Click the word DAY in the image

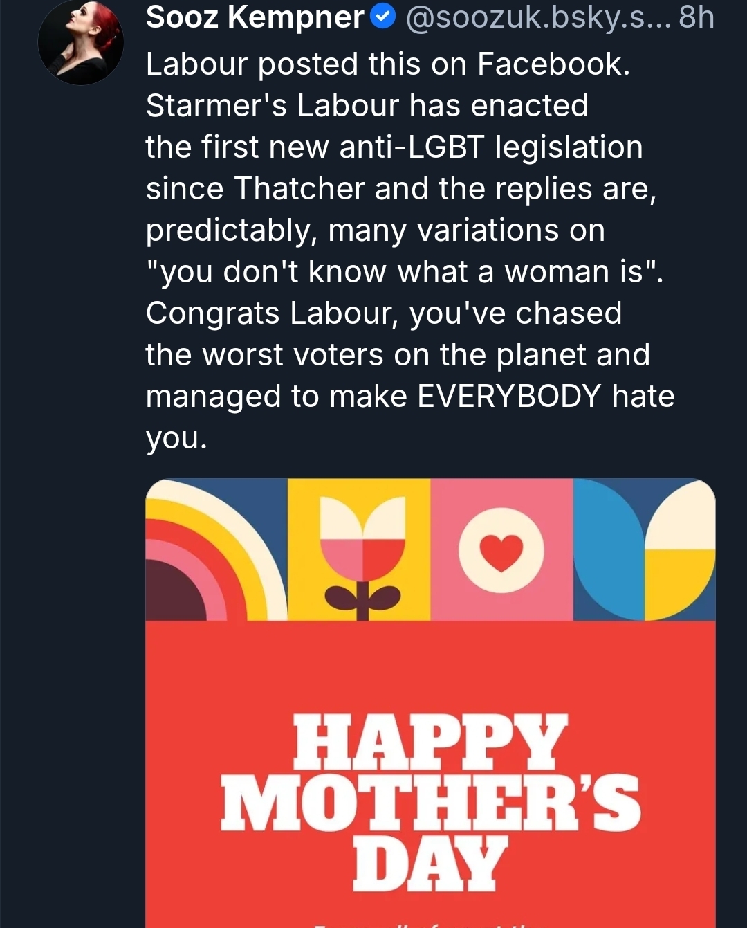430,863
